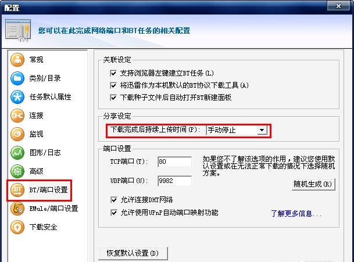Screen dimensions: 354x262
Task: Click the 常规 person icon
Action: [17, 60]
